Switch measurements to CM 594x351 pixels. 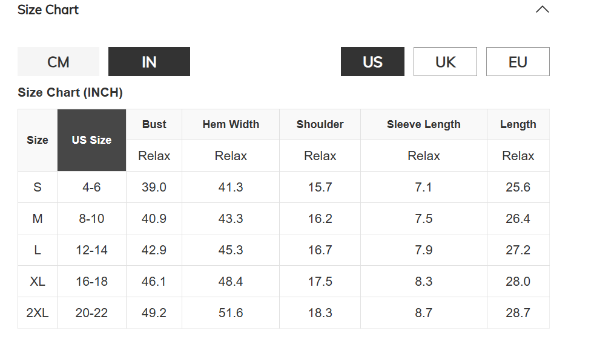[58, 62]
